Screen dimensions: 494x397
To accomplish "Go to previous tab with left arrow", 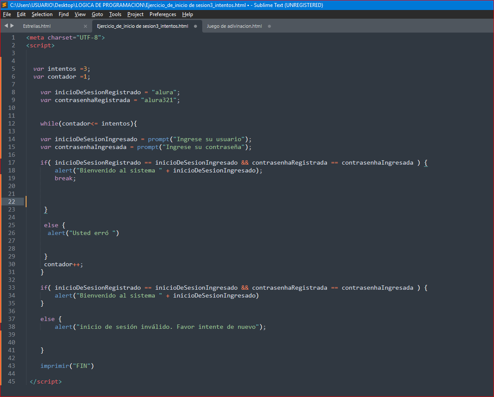I will [x=6, y=26].
